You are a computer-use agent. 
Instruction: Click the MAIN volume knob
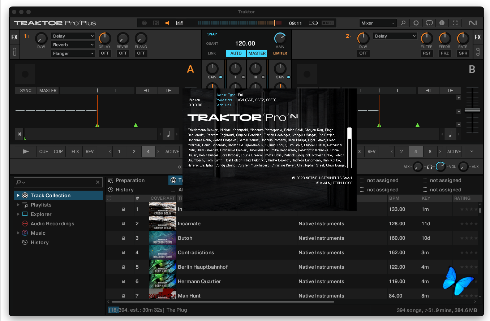[x=280, y=38]
